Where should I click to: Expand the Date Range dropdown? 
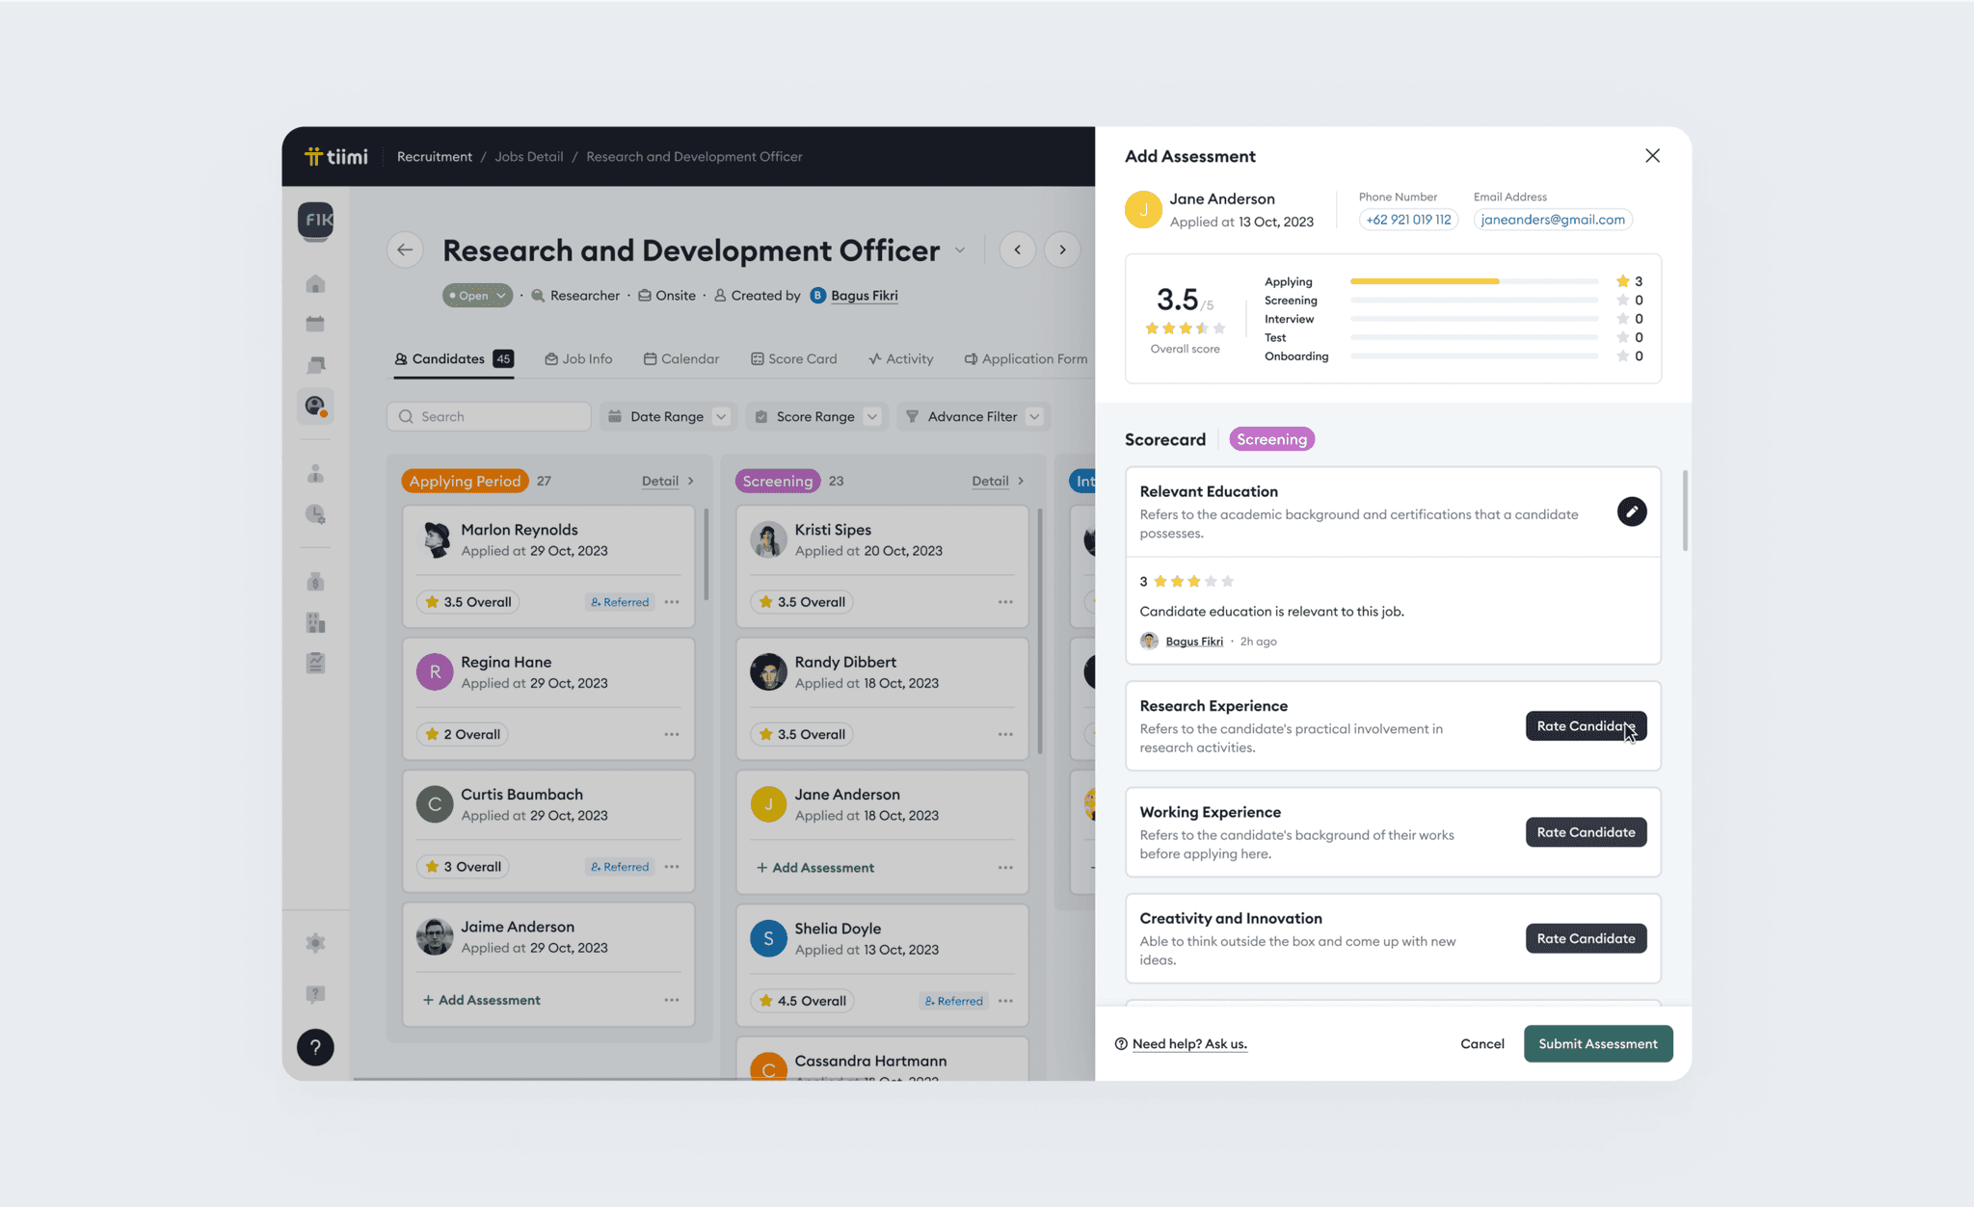click(667, 417)
